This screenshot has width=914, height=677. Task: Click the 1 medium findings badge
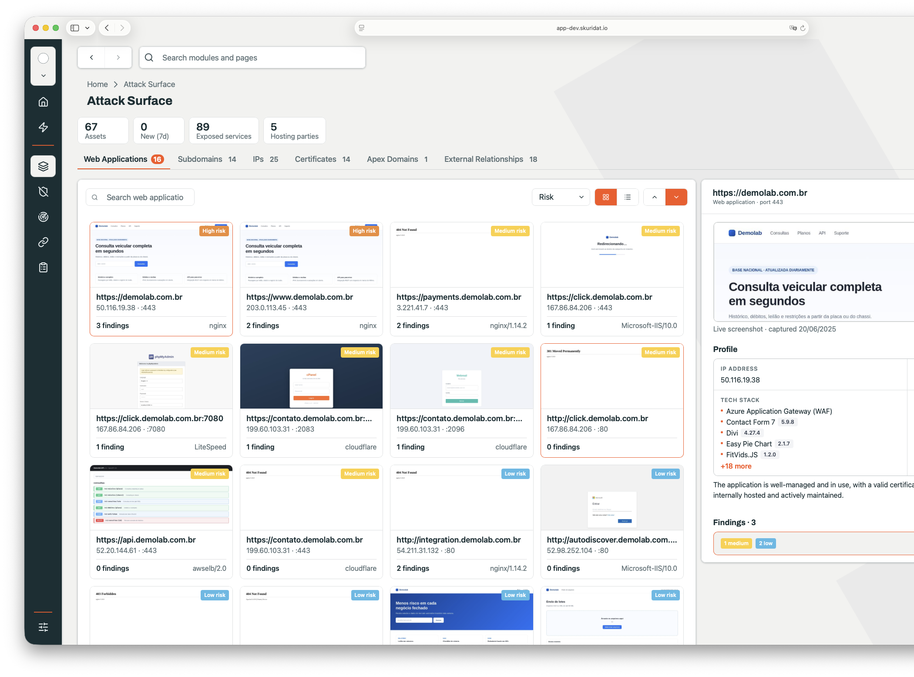[x=736, y=543]
